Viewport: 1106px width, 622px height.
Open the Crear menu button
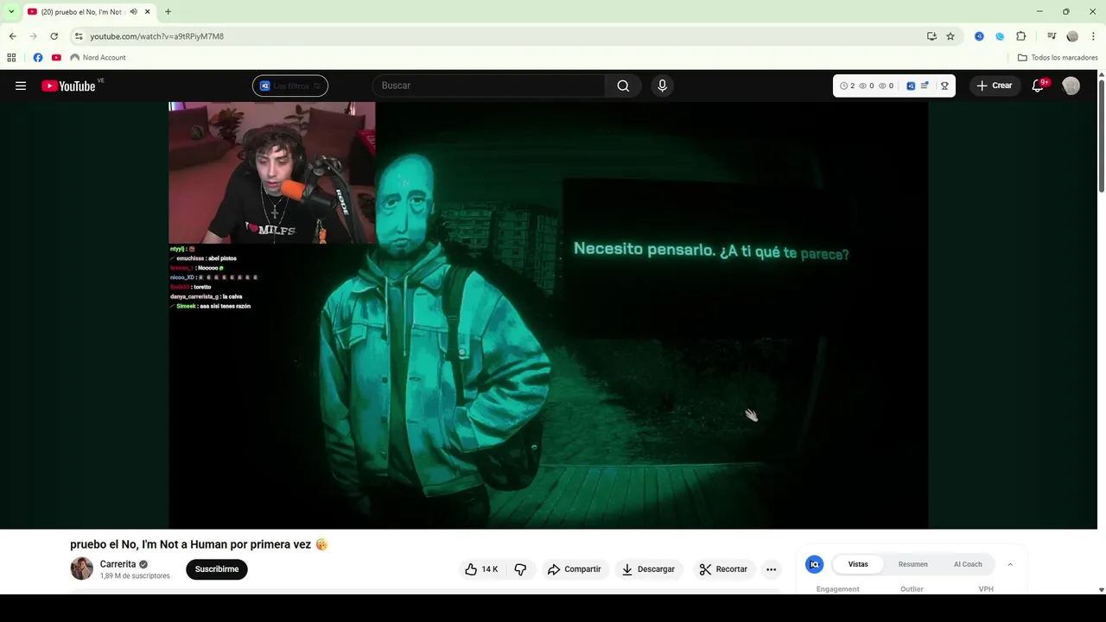(995, 86)
